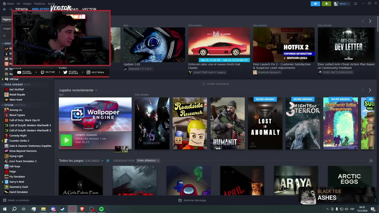This screenshot has width=379, height=213.
Task: Open Discord from the taskbar
Action: (53, 209)
